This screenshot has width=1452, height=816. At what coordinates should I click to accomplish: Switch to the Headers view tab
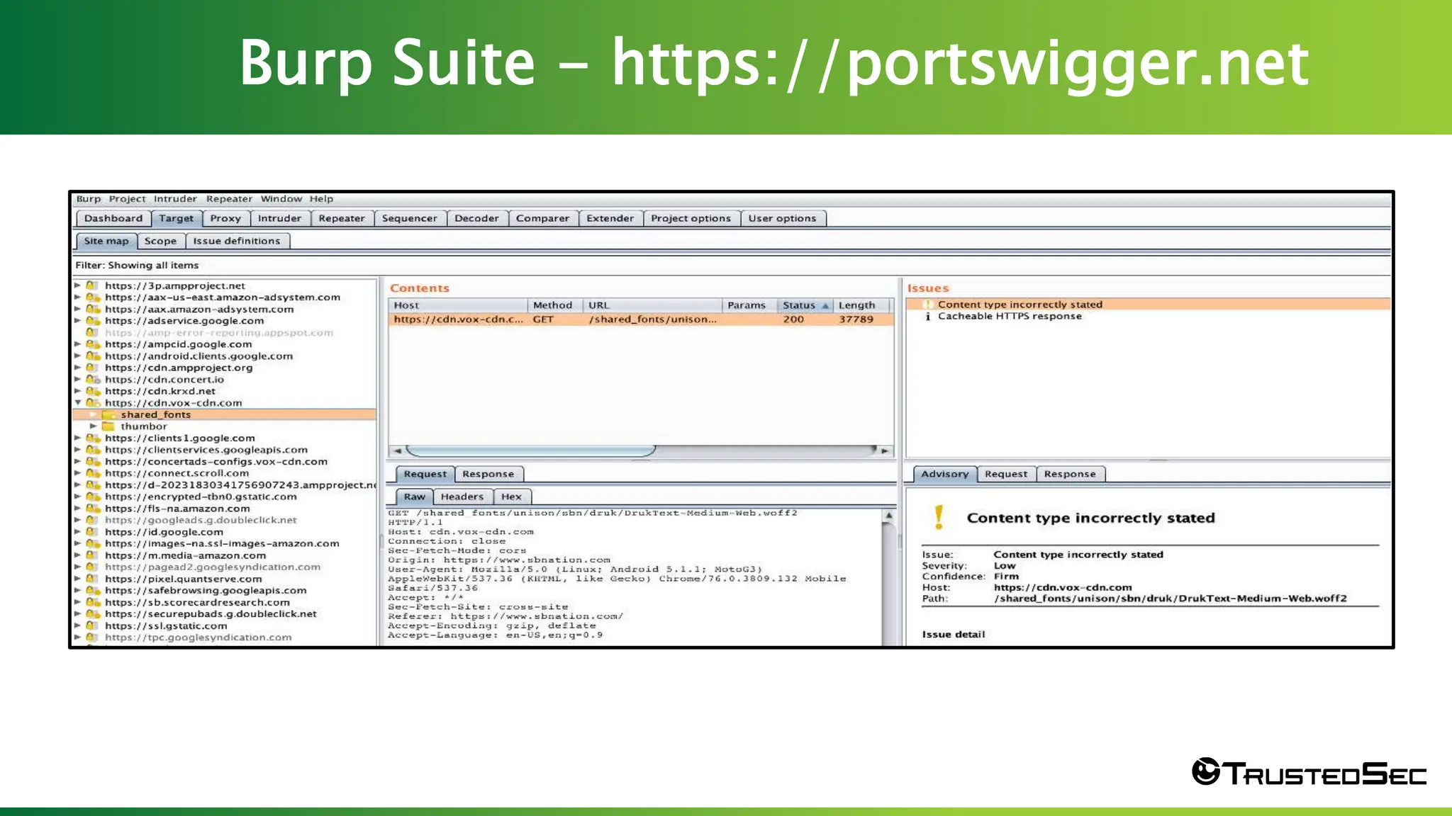[462, 497]
